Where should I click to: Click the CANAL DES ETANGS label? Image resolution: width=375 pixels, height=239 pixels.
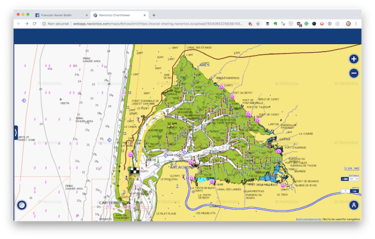tap(199, 47)
